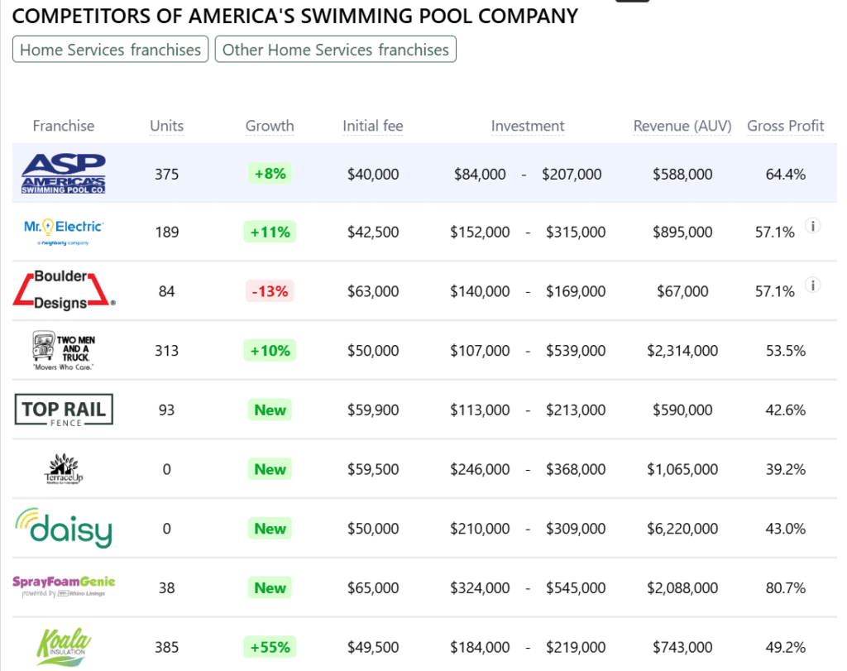Click the 84 units value

[x=166, y=291]
